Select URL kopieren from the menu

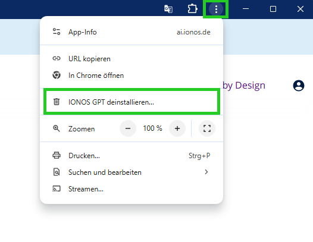(132, 59)
